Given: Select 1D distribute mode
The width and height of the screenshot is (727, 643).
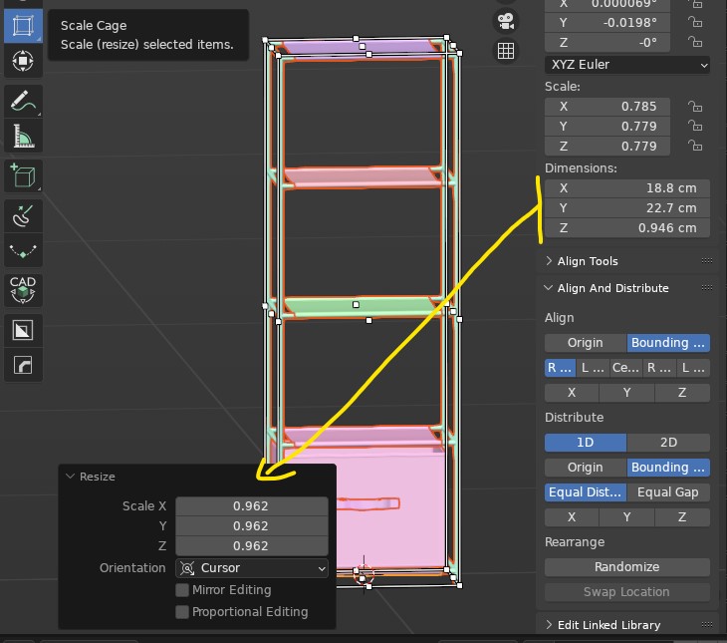Looking at the screenshot, I should click(586, 443).
